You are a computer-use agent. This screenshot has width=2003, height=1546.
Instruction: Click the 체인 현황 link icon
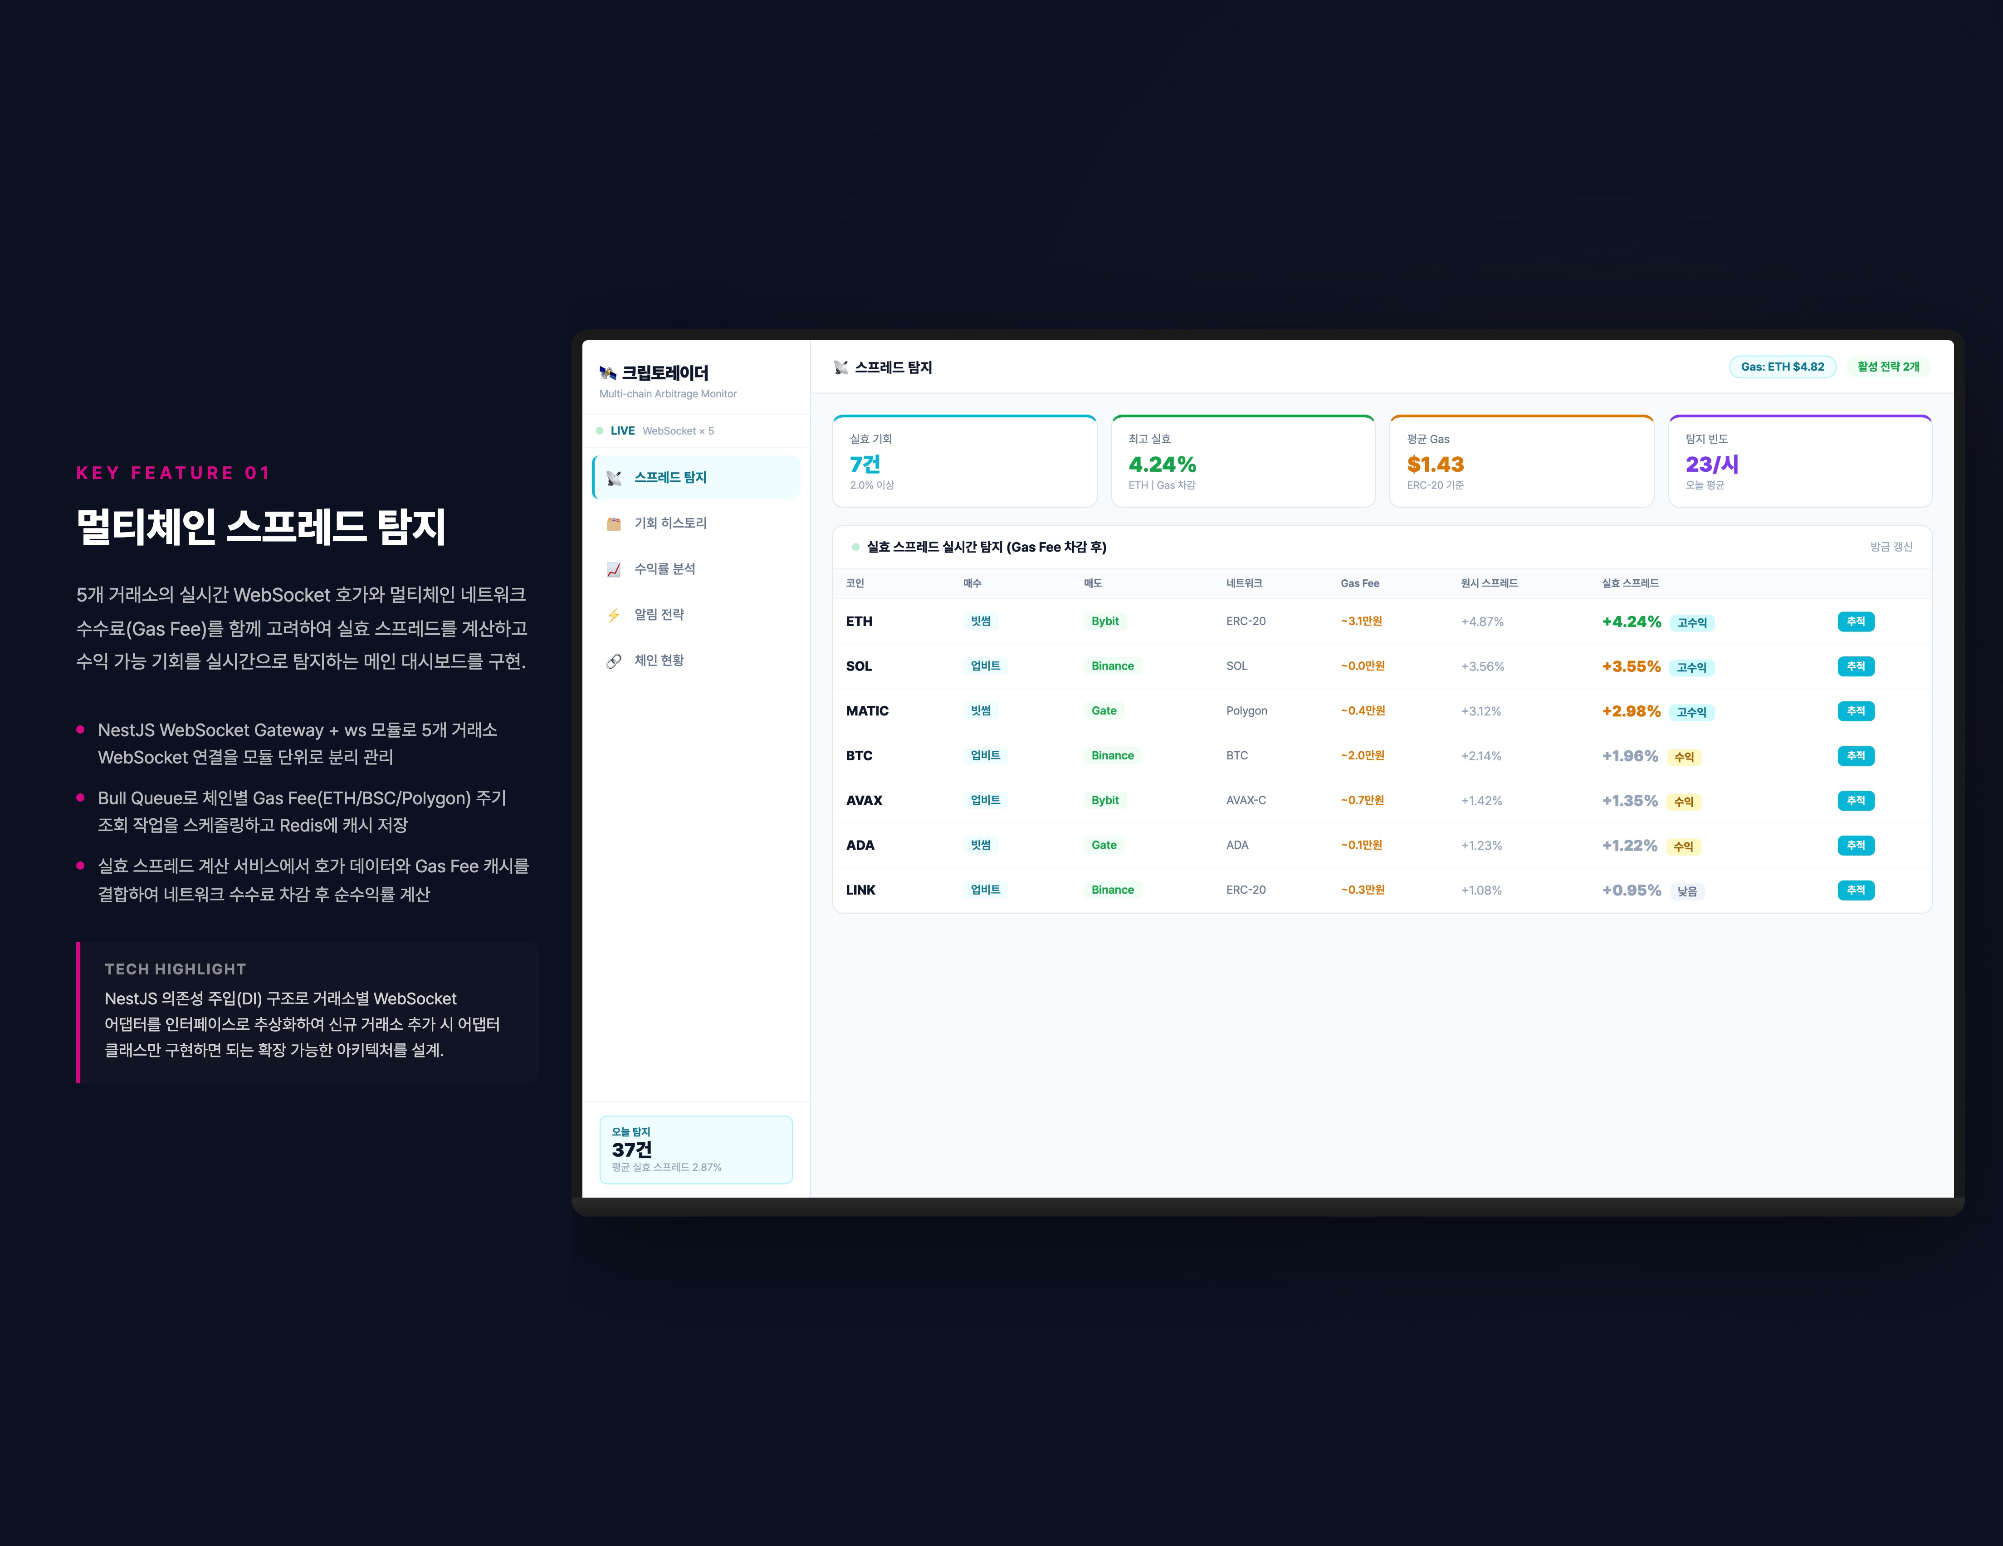[614, 660]
